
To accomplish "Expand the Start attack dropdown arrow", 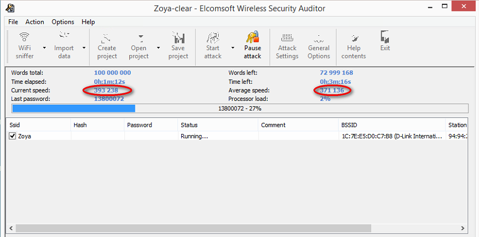I will (233, 47).
